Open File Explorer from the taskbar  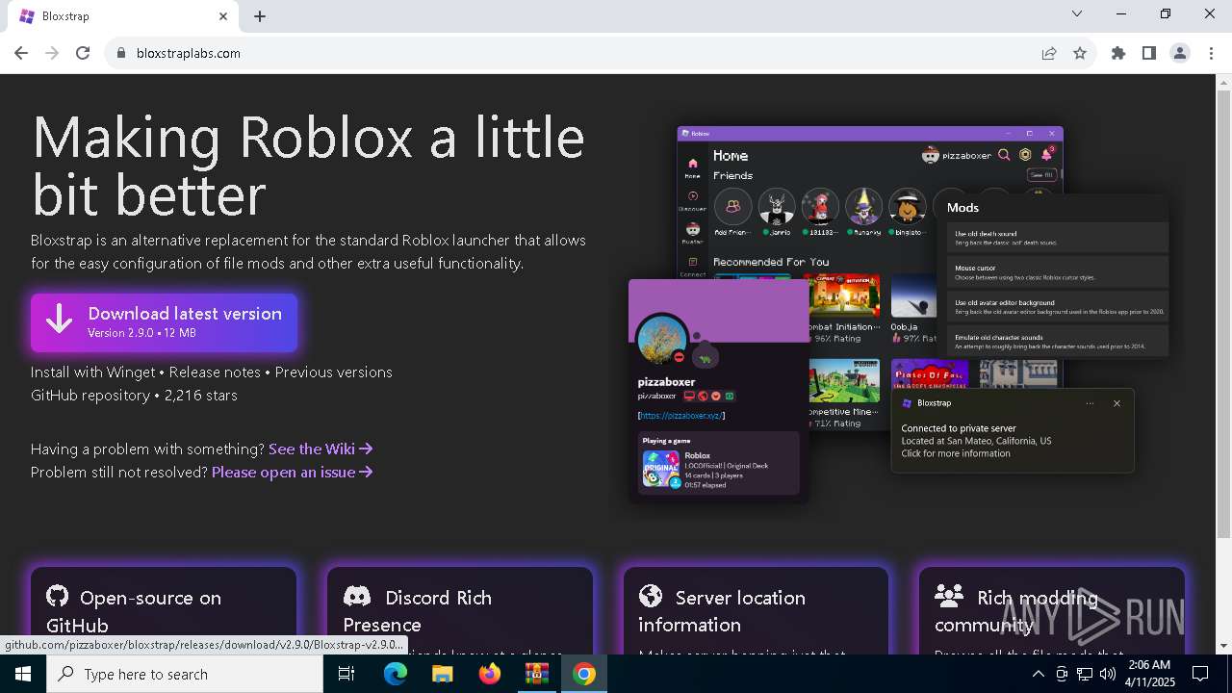point(442,674)
